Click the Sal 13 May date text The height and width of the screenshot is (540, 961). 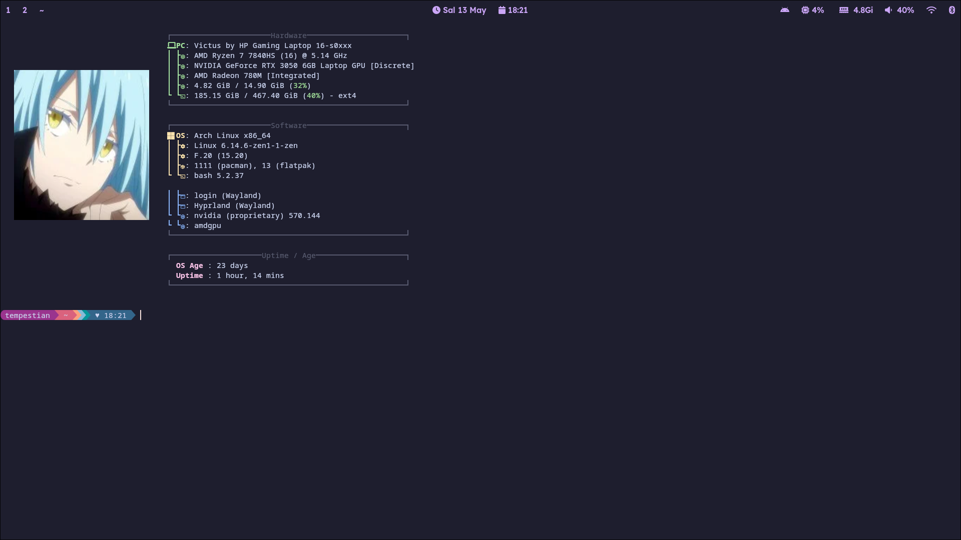464,10
